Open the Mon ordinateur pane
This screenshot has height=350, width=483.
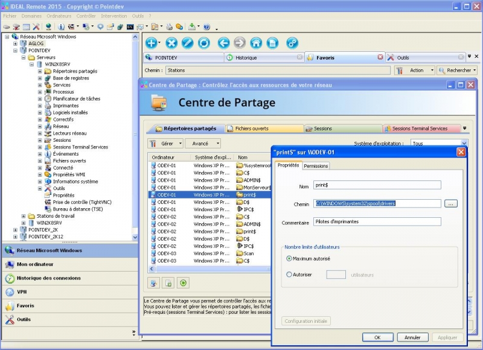click(70, 264)
